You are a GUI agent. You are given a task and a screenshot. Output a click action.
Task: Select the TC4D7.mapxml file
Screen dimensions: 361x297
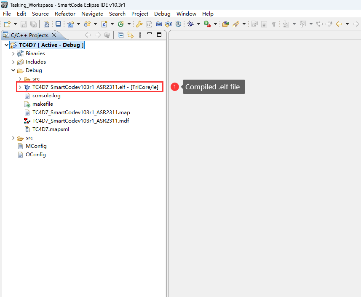(51, 129)
